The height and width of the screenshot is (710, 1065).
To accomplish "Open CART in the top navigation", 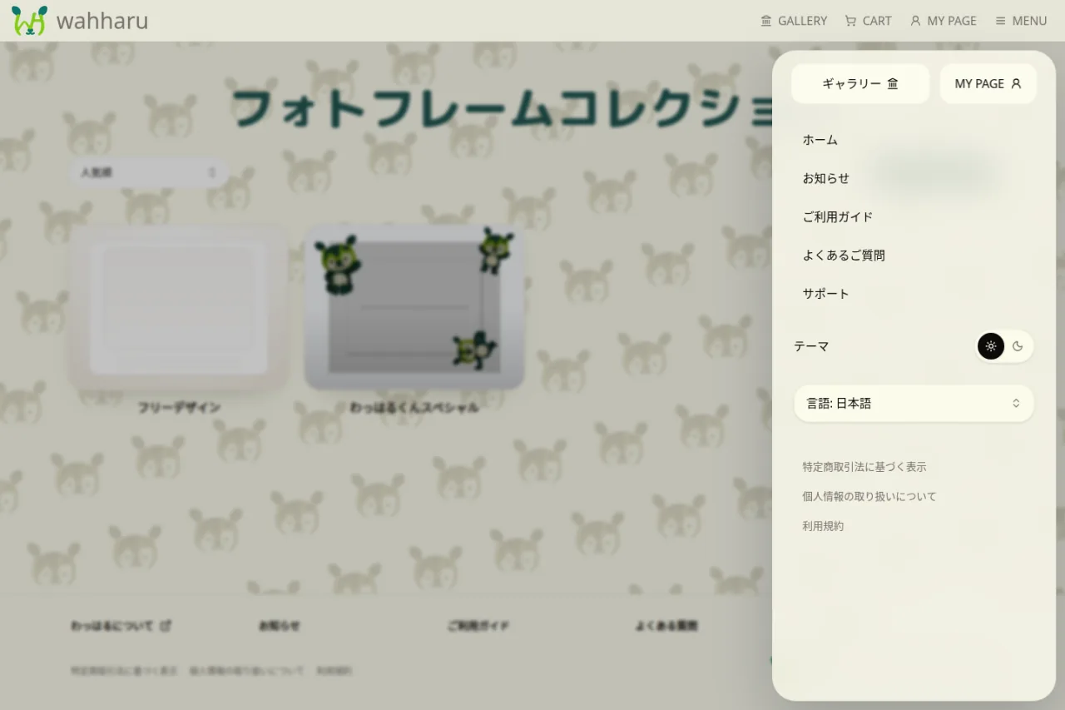I will 868,21.
